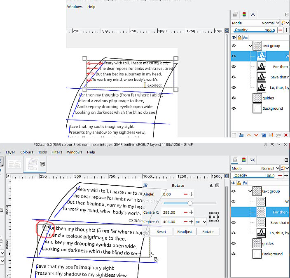
Task: Open Channels dock tab in upper screenshot
Action: click(244, 14)
